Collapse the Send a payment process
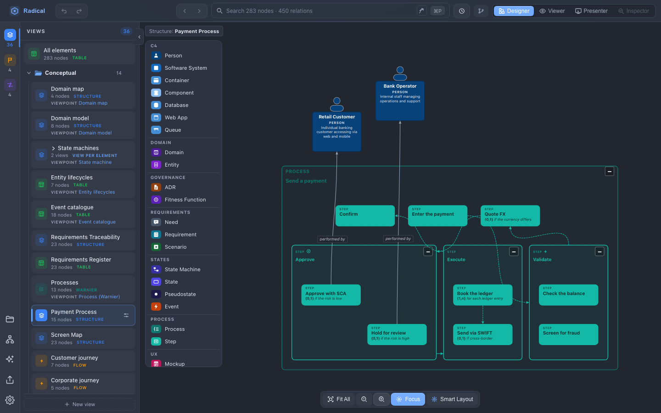661x413 pixels. pyautogui.click(x=610, y=172)
